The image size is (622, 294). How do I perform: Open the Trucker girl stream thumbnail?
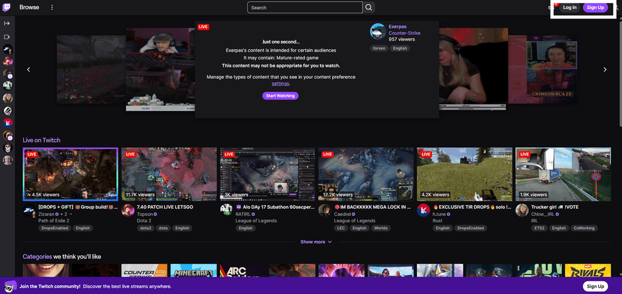coord(563,174)
